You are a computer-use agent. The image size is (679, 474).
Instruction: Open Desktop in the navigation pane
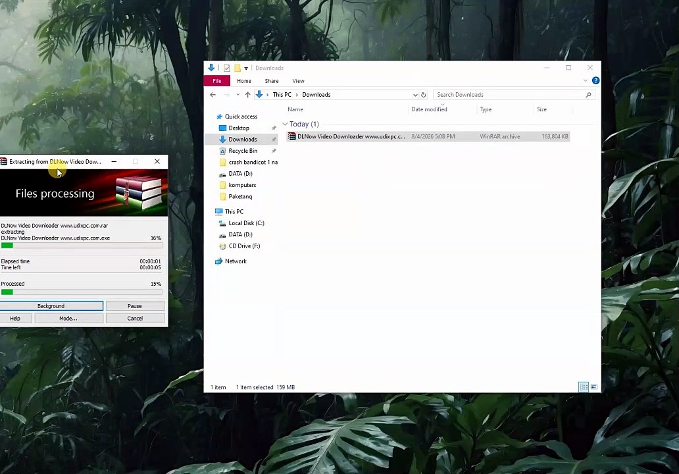pos(239,128)
